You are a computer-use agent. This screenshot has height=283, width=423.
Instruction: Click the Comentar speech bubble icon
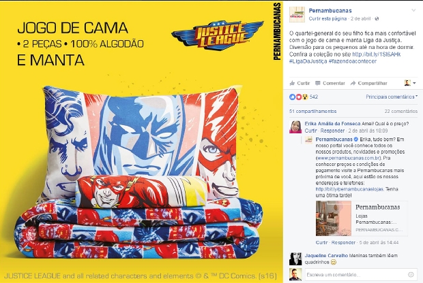click(x=318, y=83)
